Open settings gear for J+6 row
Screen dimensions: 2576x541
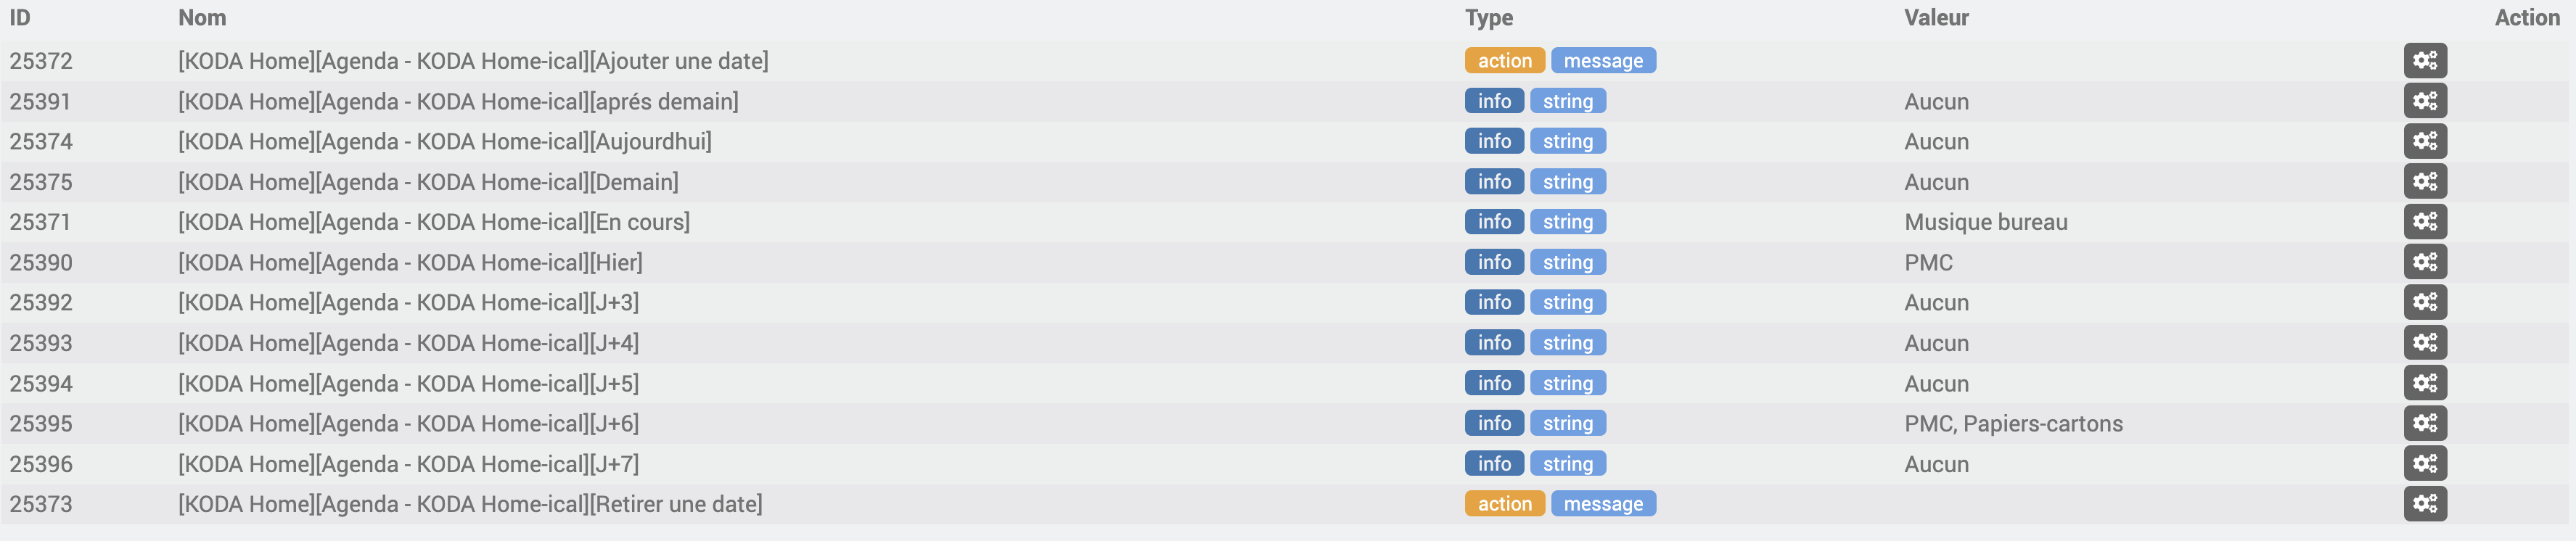coord(2425,423)
